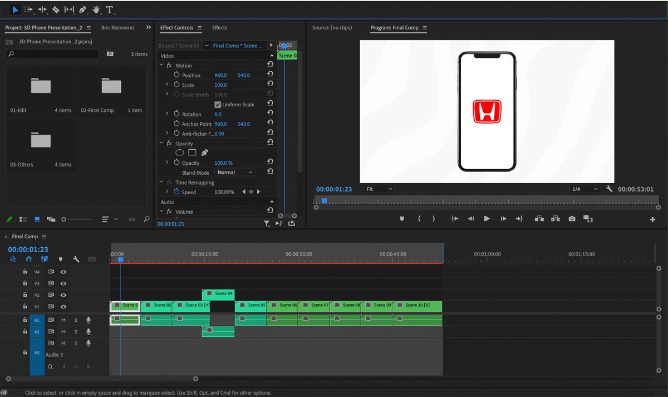The image size is (668, 397).
Task: Select the Hand tool
Action: pos(96,9)
